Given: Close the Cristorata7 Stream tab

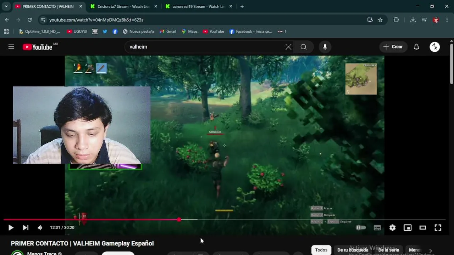Looking at the screenshot, I should [x=155, y=6].
